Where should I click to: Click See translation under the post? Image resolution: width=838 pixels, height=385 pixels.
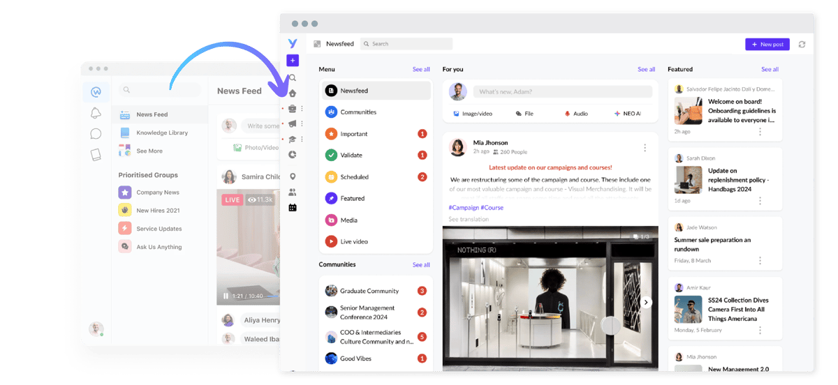point(469,219)
